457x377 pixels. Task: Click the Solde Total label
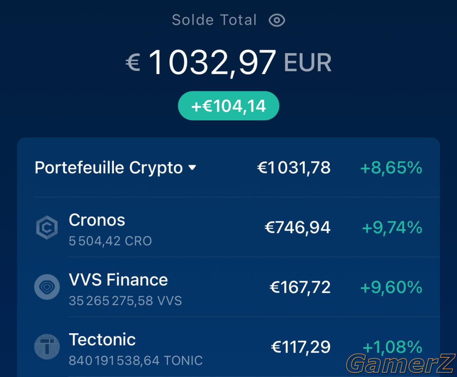click(x=214, y=20)
